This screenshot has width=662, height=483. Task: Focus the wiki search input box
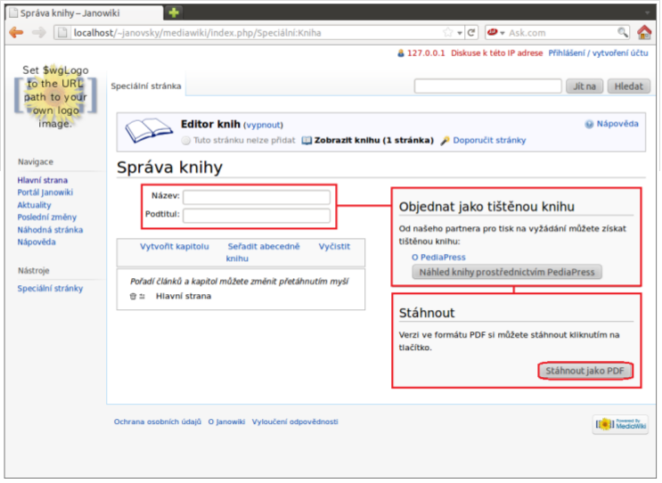(x=487, y=86)
